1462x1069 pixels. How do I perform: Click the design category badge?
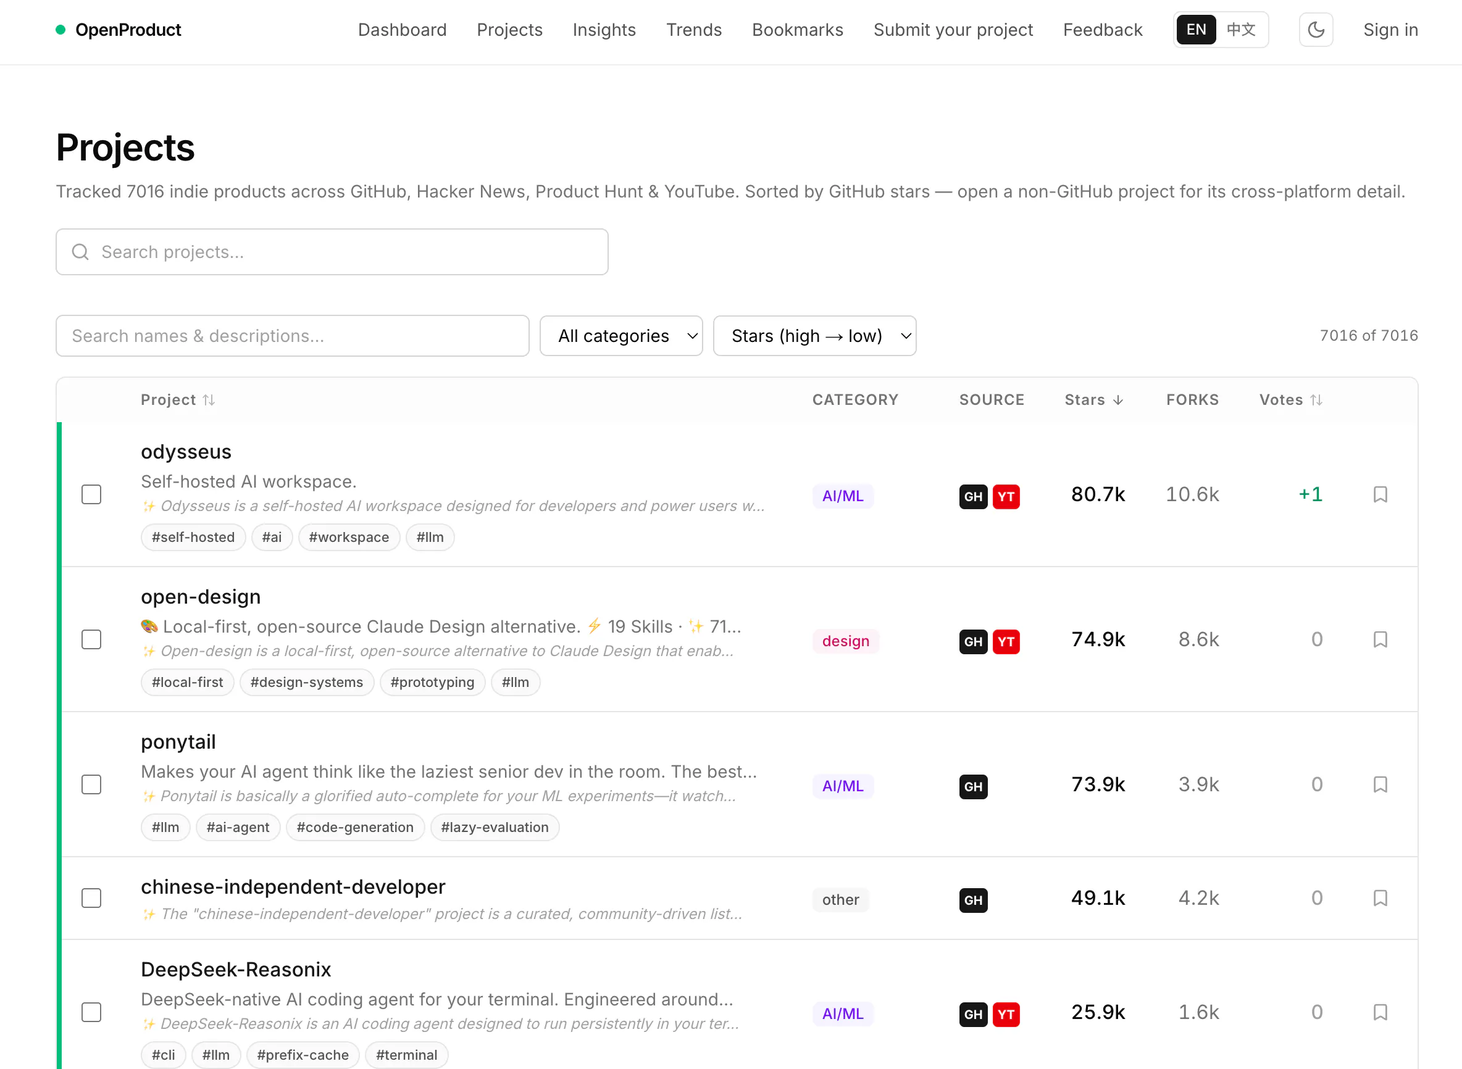pos(845,641)
